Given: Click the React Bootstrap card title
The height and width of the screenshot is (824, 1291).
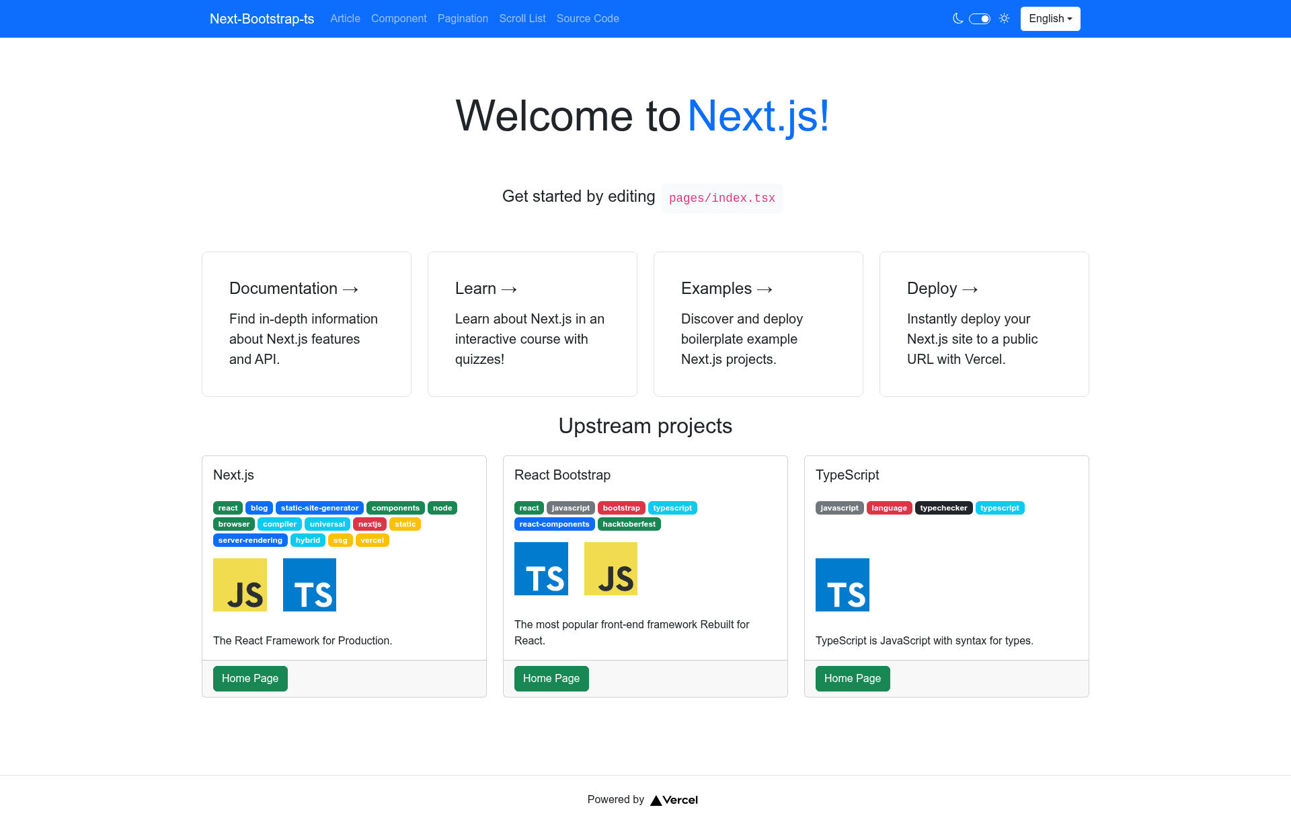Looking at the screenshot, I should pyautogui.click(x=562, y=475).
